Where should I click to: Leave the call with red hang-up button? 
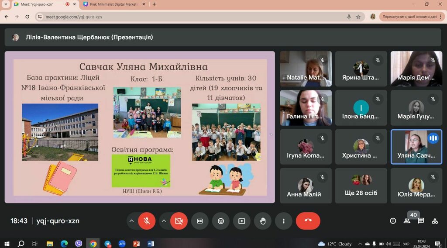308,221
